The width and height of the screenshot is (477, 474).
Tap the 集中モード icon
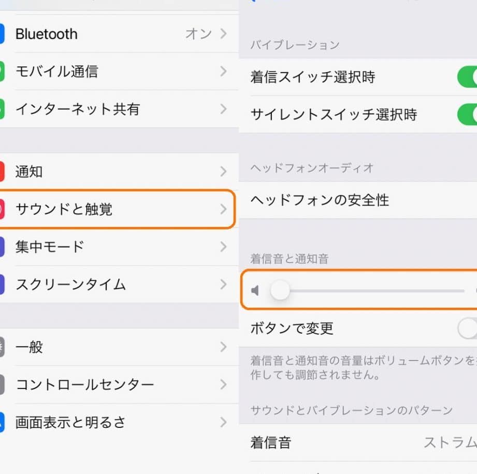point(2,247)
